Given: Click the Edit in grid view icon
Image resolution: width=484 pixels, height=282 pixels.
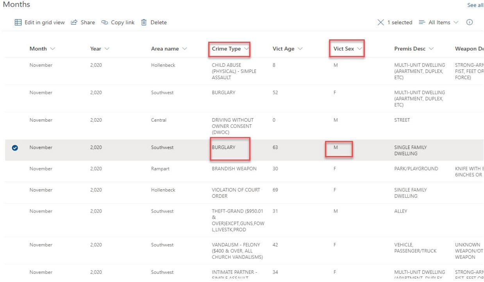Looking at the screenshot, I should (x=18, y=23).
